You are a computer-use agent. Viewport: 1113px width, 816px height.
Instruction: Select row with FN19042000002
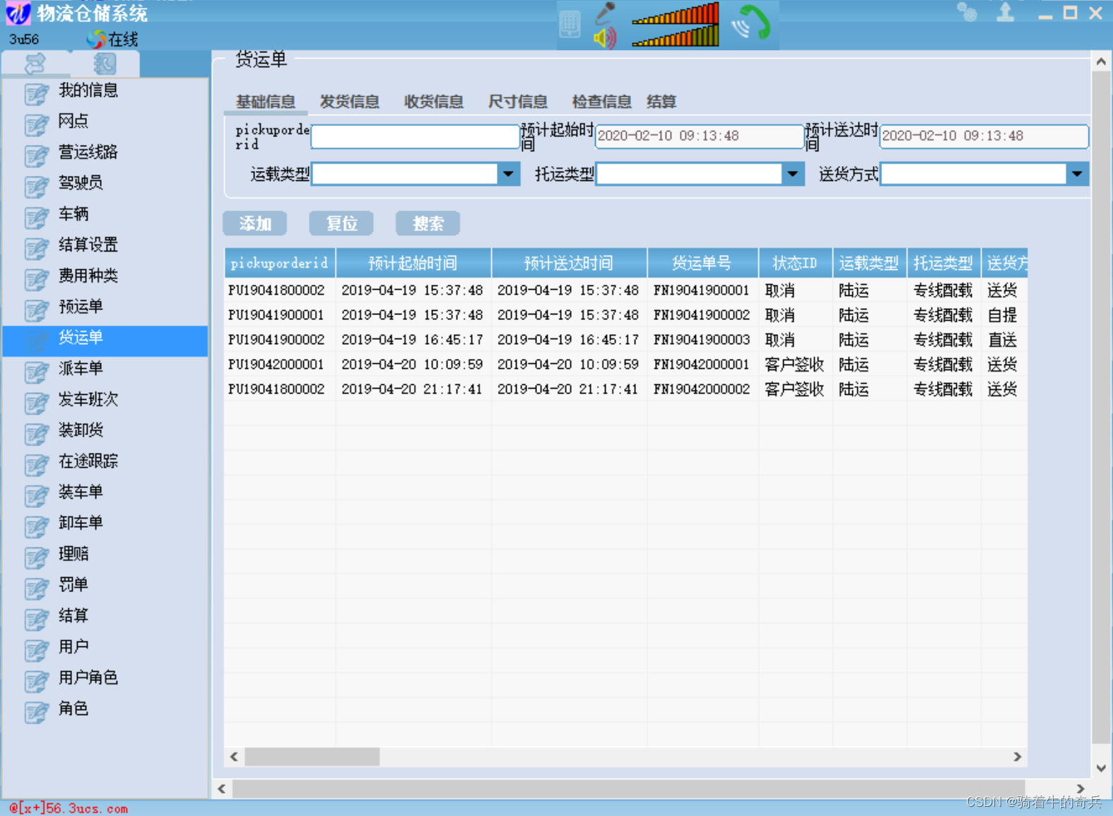coord(625,389)
